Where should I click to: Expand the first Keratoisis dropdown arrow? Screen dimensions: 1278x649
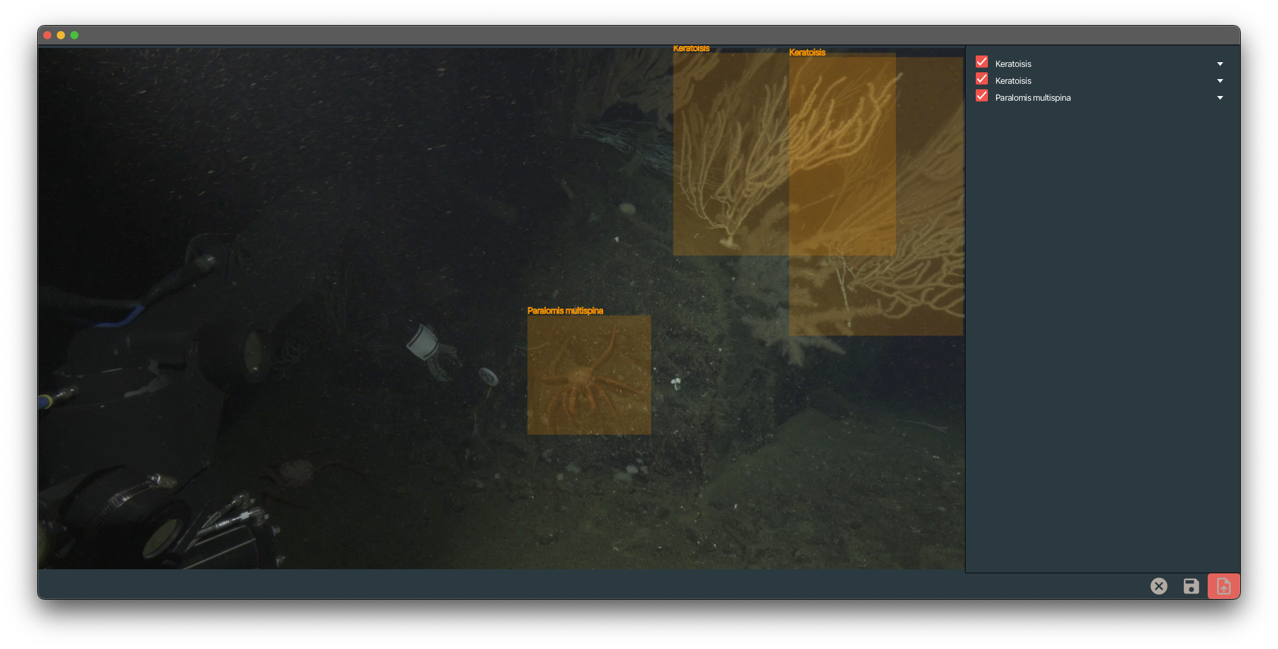[x=1220, y=64]
